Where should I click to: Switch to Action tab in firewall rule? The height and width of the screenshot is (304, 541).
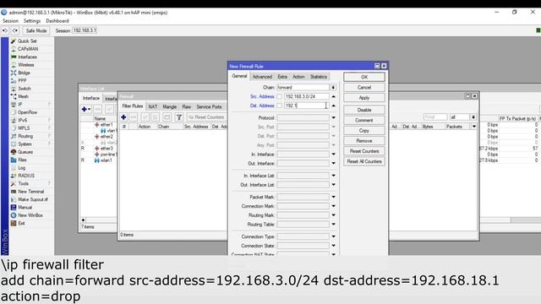click(298, 77)
